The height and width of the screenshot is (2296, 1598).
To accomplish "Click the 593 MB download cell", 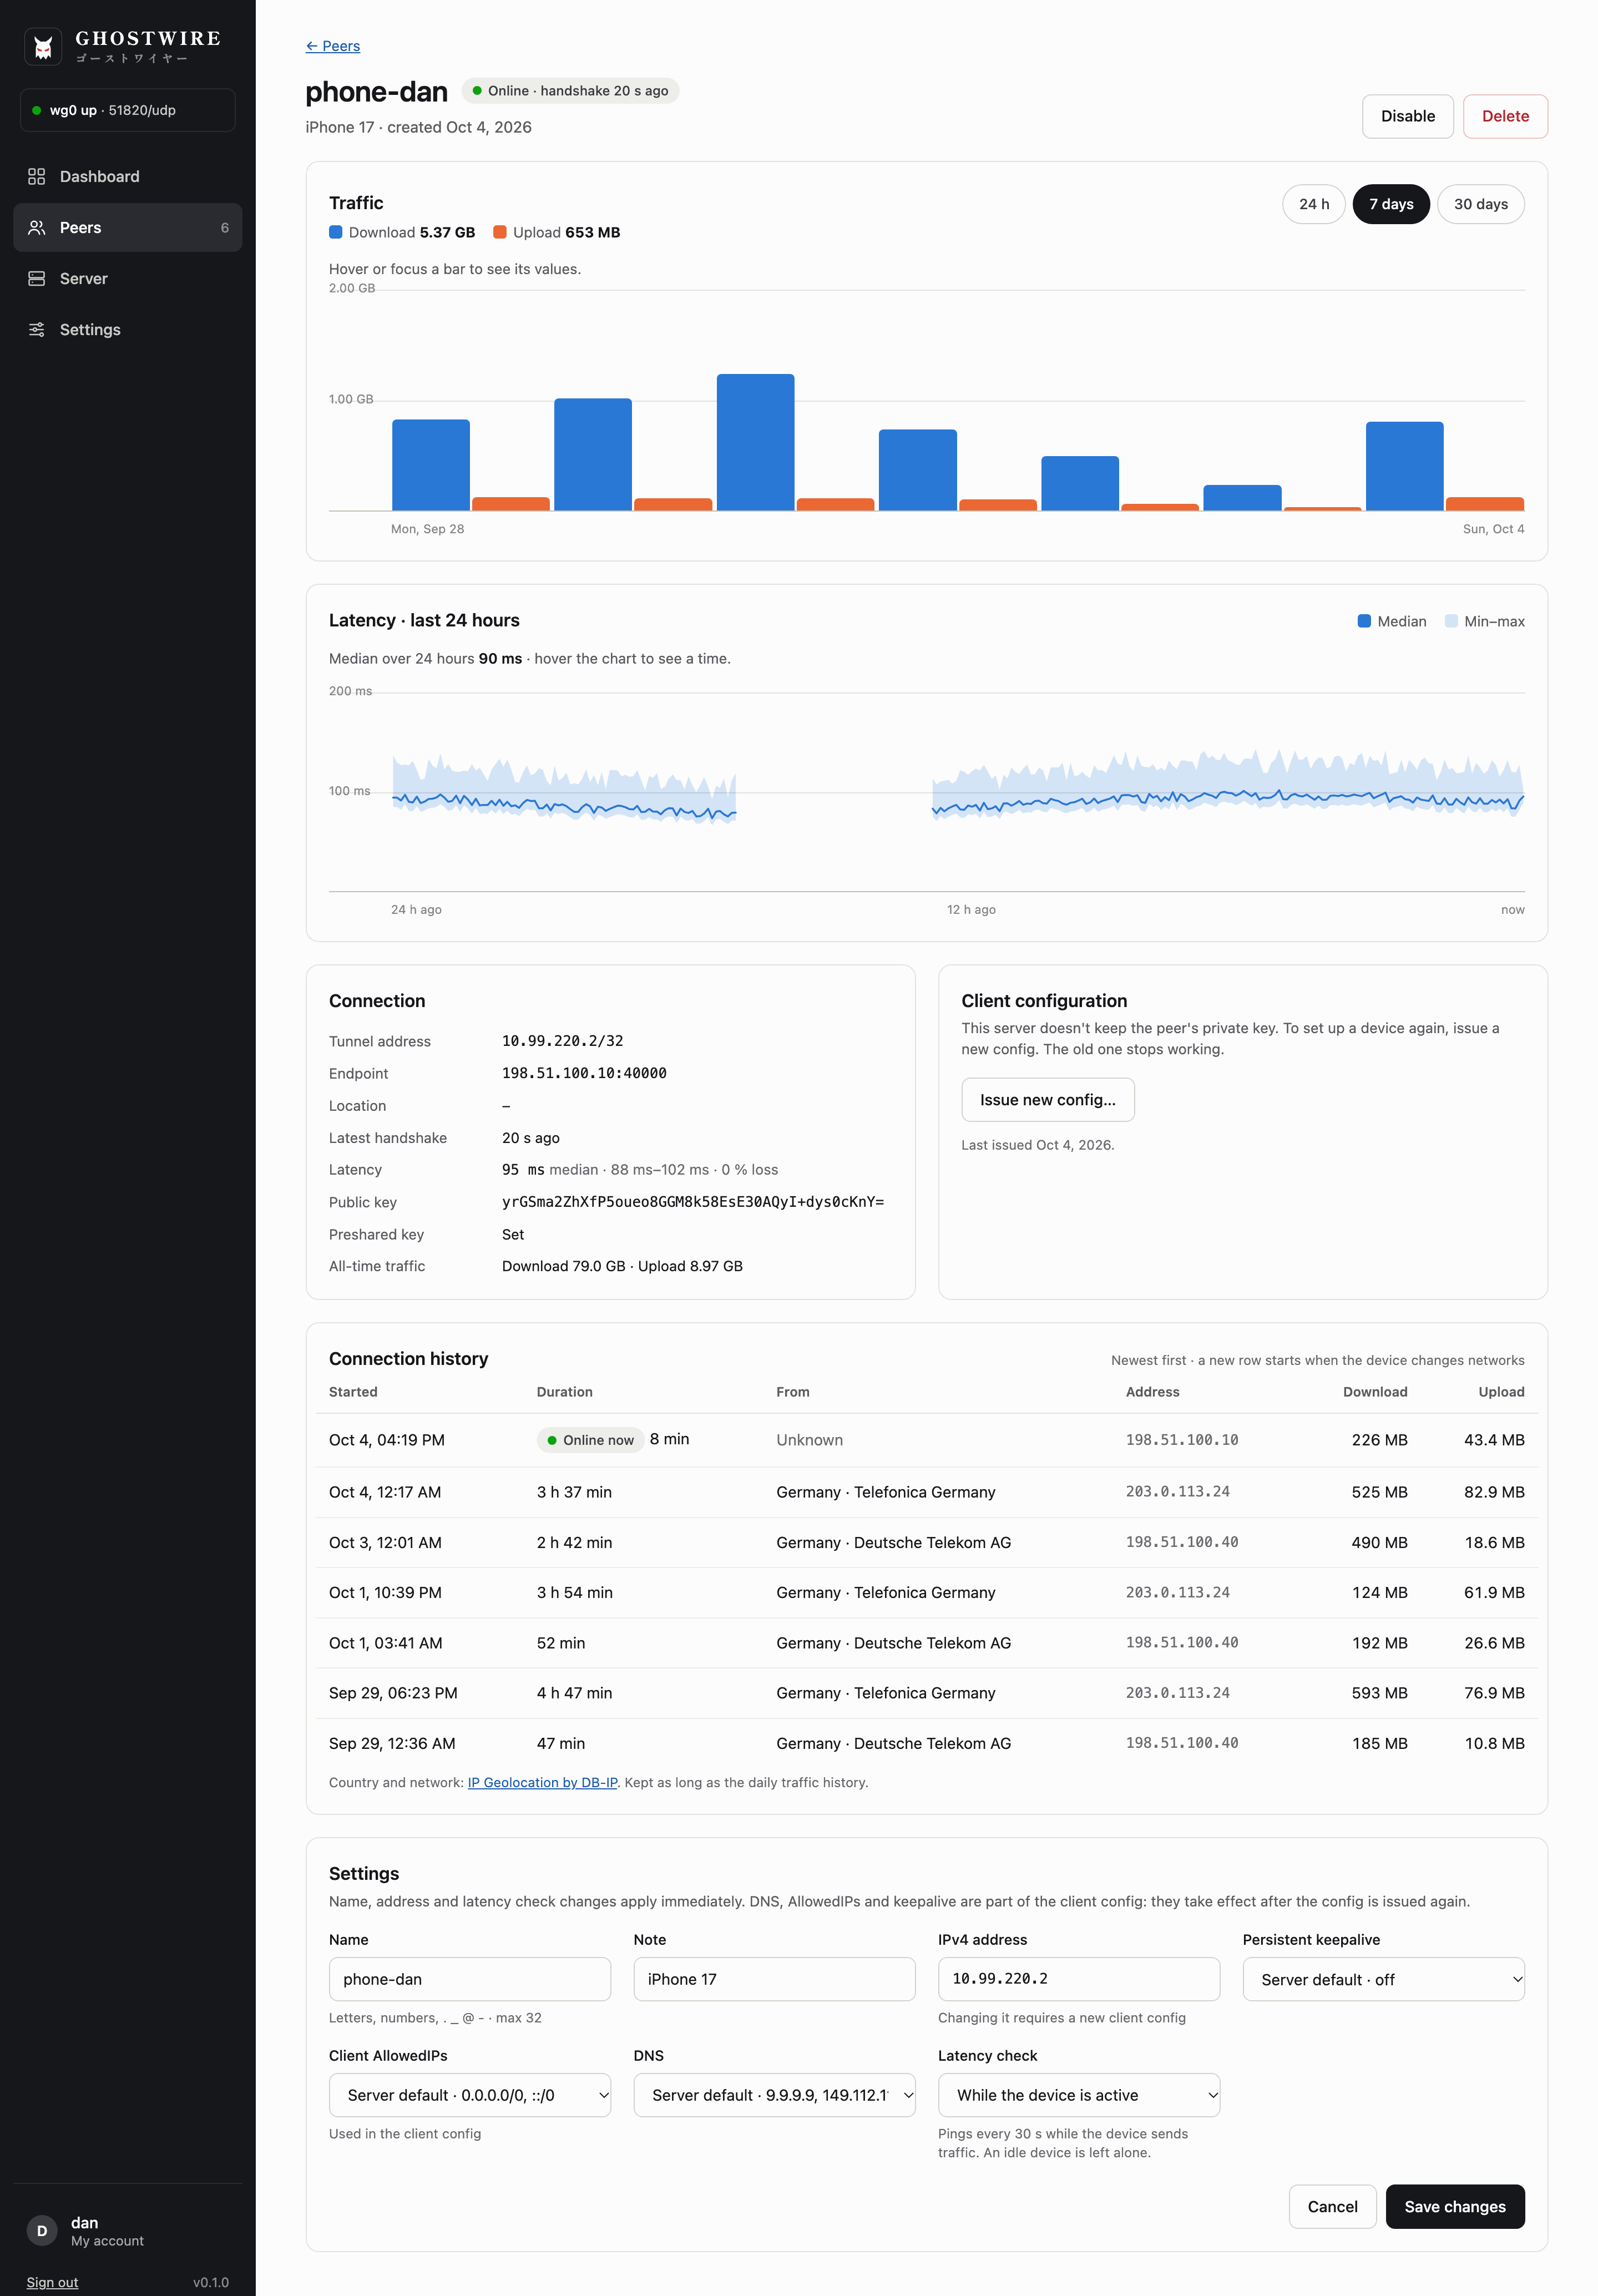I will 1379,1693.
